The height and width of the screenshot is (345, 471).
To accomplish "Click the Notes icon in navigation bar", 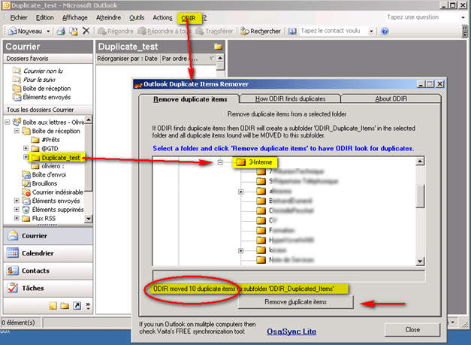I will [x=53, y=306].
